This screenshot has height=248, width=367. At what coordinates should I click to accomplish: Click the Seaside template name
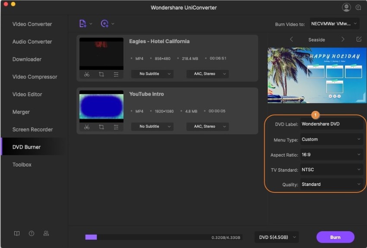tap(316, 40)
